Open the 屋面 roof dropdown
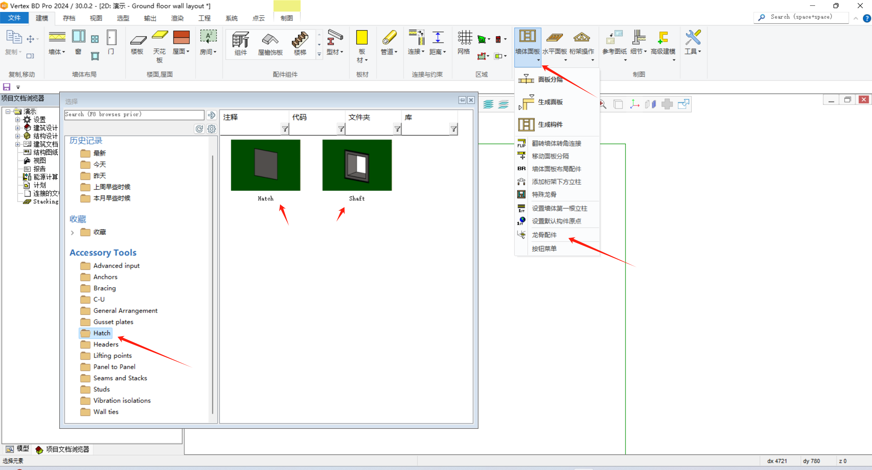This screenshot has width=872, height=470. click(x=188, y=52)
